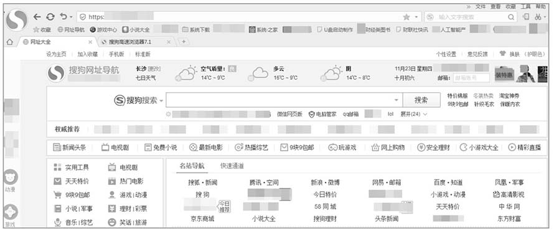This screenshot has height=231, width=554.
Task: Click the home icon left of tabs
Action: point(9,42)
